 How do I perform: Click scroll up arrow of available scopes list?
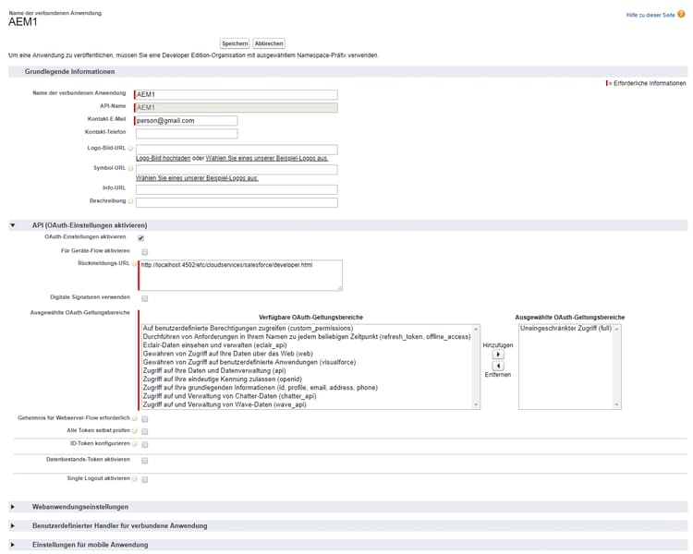476,329
